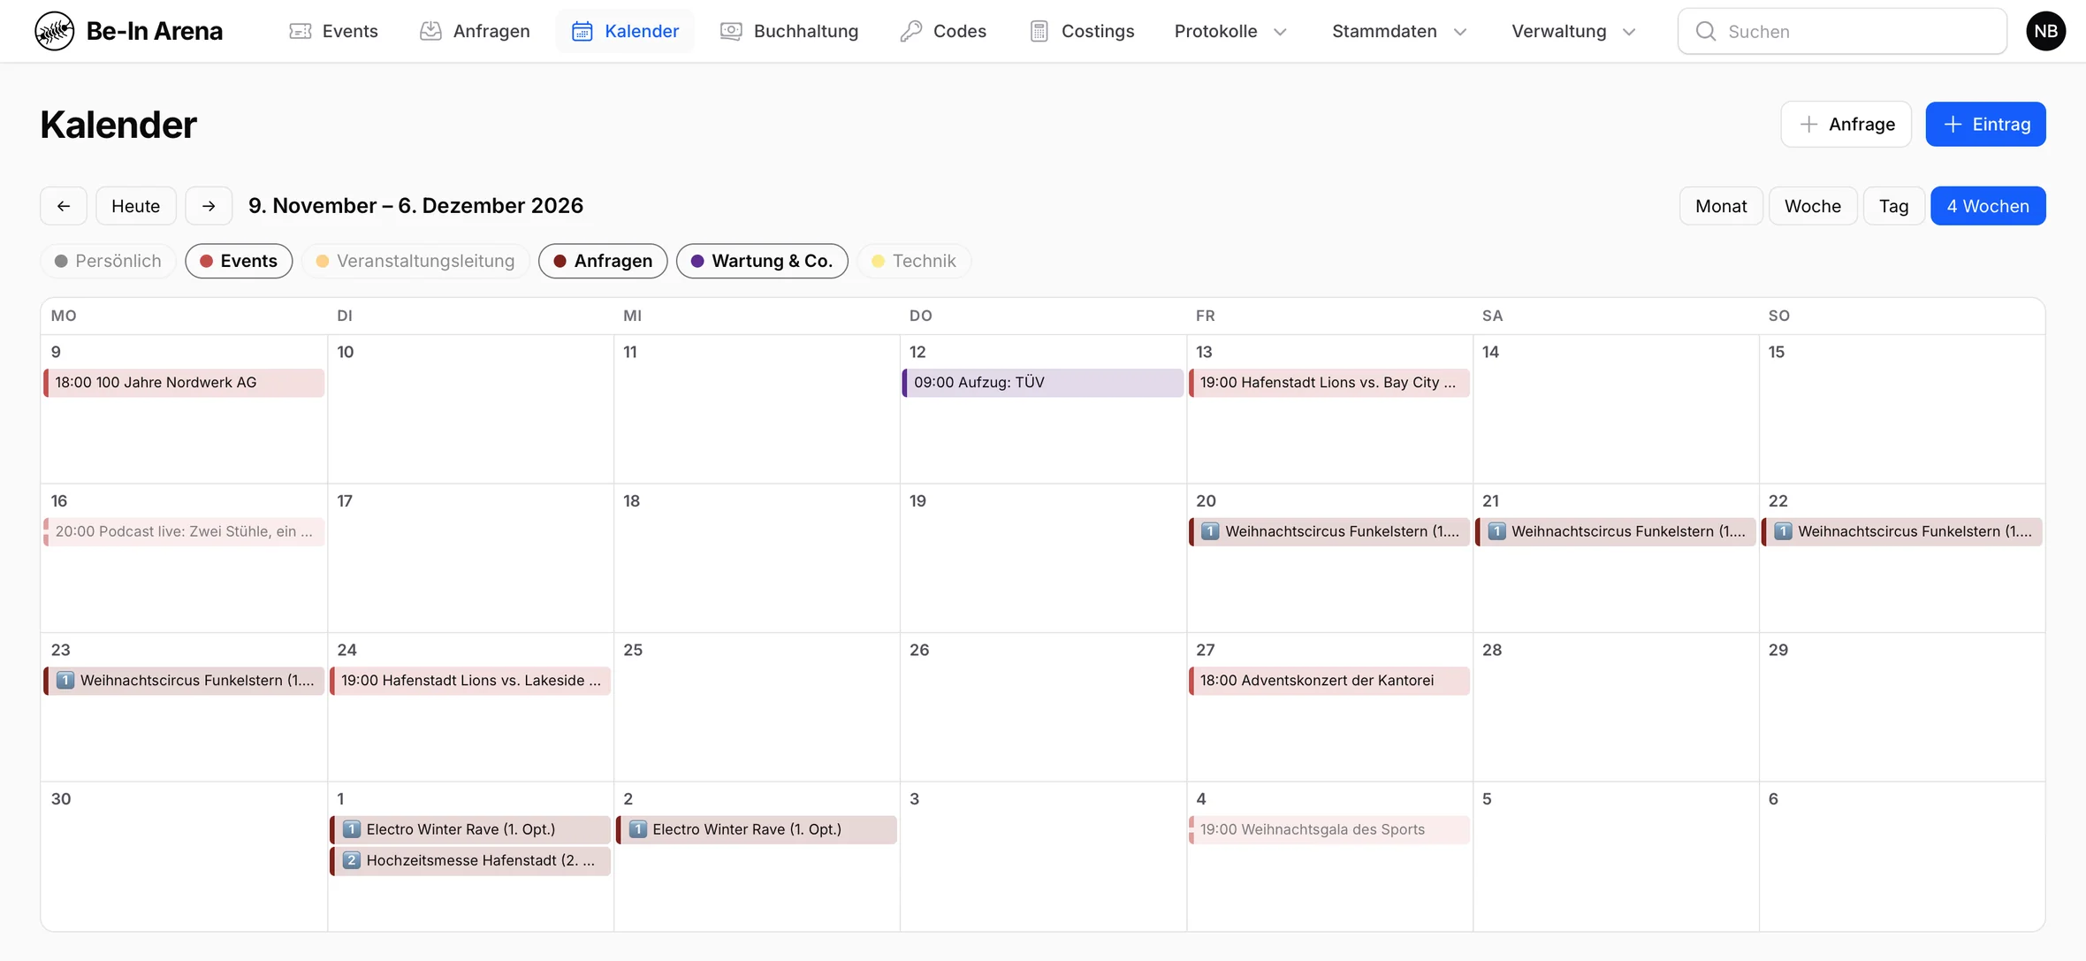Viewport: 2086px width, 961px height.
Task: Toggle the Technik calendar filter
Action: click(x=914, y=261)
